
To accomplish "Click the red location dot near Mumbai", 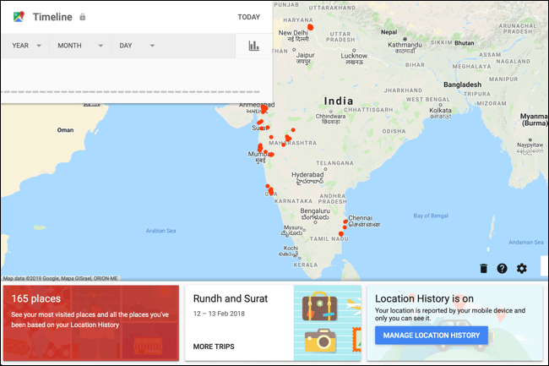I will [260, 150].
